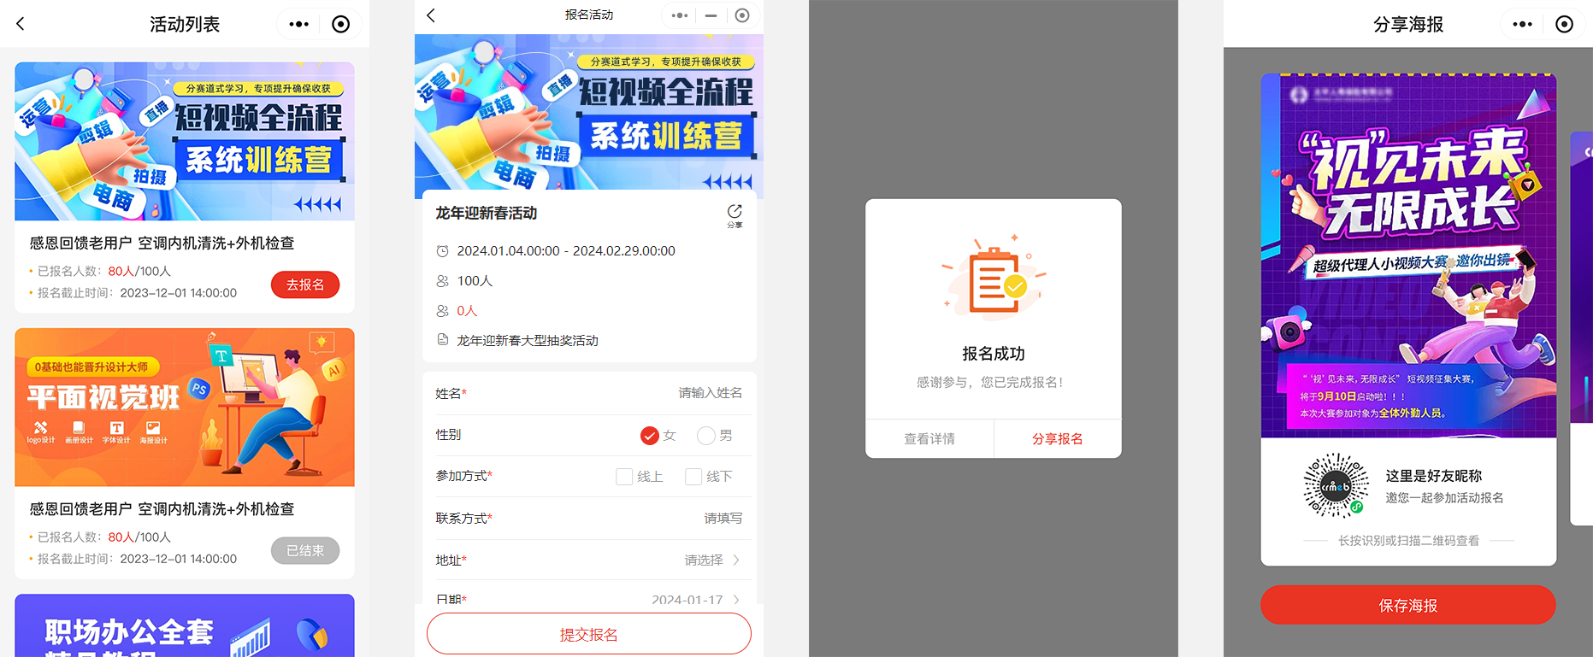This screenshot has height=657, width=1593.
Task: Click the 视见未来无限成长 poster image
Action: click(x=1408, y=255)
